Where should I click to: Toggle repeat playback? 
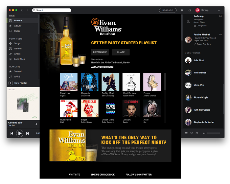click(x=197, y=133)
